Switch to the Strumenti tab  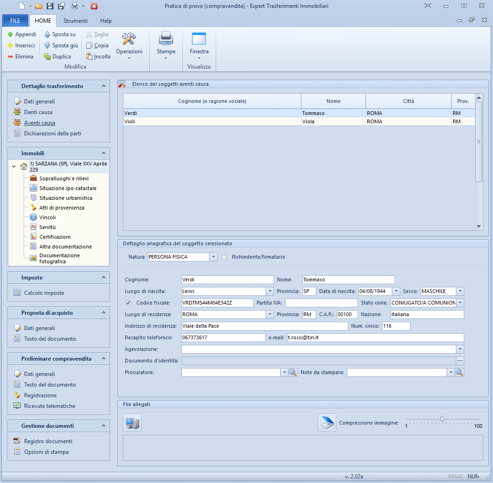pos(76,21)
